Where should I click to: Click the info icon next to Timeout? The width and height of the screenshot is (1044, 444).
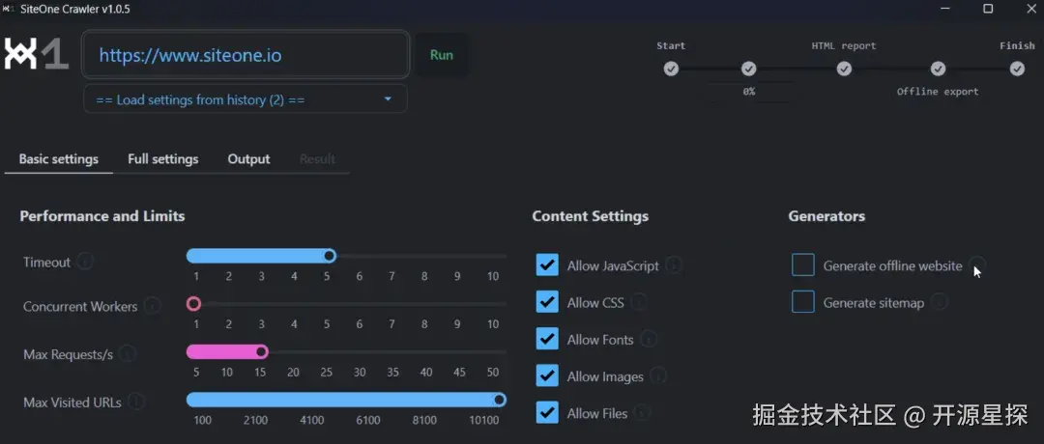click(x=85, y=262)
